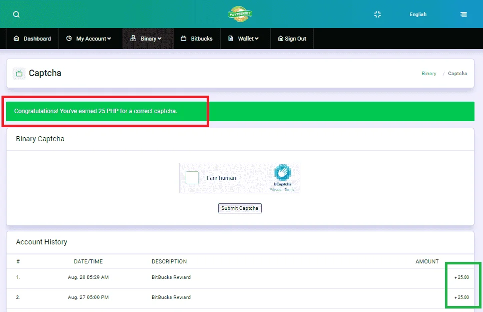Click the congratulations 25 PHP message
This screenshot has width=483, height=312.
pyautogui.click(x=96, y=111)
